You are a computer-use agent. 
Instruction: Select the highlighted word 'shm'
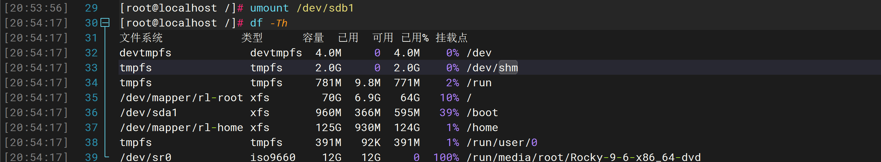[x=508, y=68]
